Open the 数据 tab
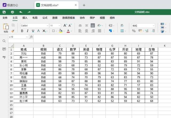 tap(55, 18)
